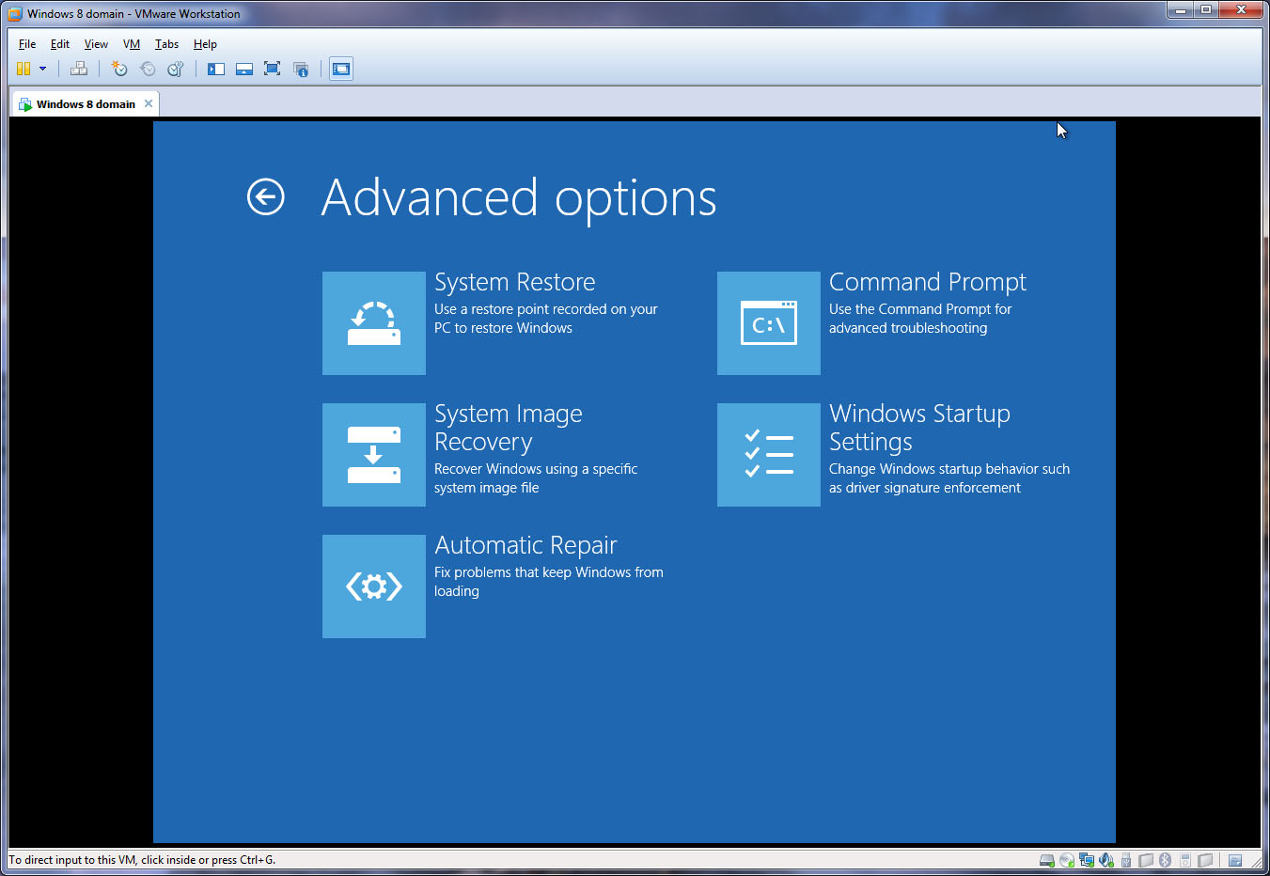Open the Edit menu
This screenshot has width=1270, height=876.
[60, 44]
